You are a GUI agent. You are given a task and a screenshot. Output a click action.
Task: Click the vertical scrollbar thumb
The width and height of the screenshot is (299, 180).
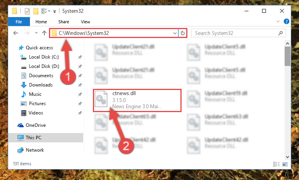click(287, 56)
